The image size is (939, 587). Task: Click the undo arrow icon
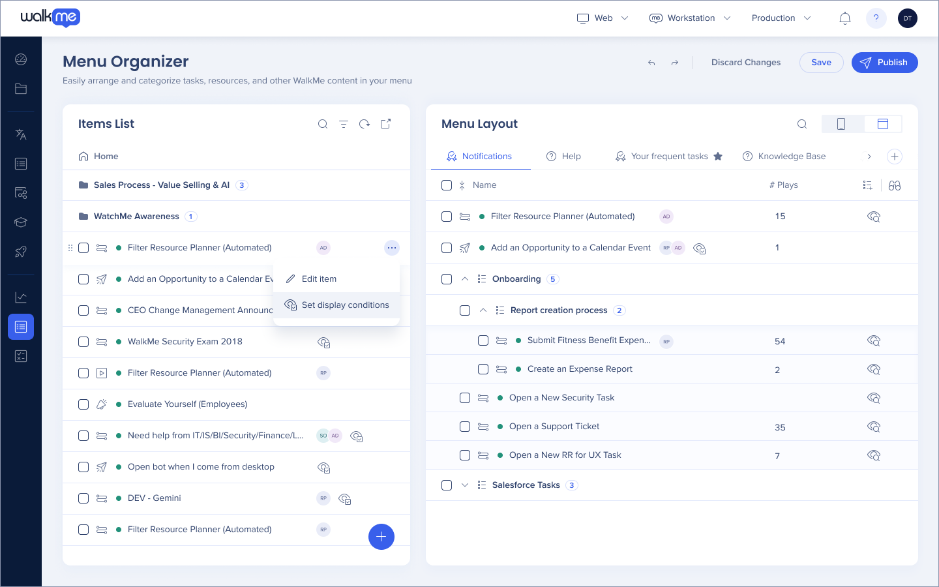[651, 63]
